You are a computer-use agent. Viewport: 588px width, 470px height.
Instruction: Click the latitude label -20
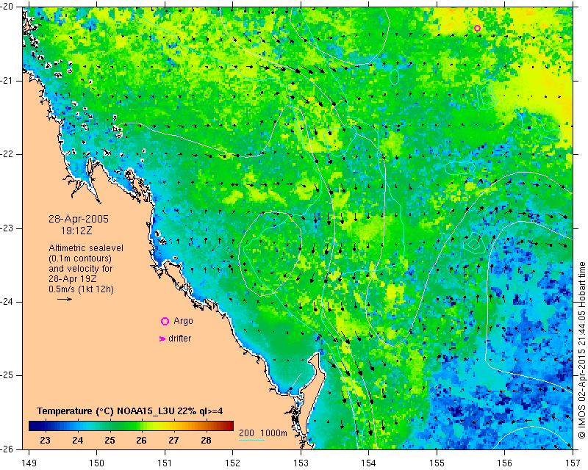click(8, 7)
